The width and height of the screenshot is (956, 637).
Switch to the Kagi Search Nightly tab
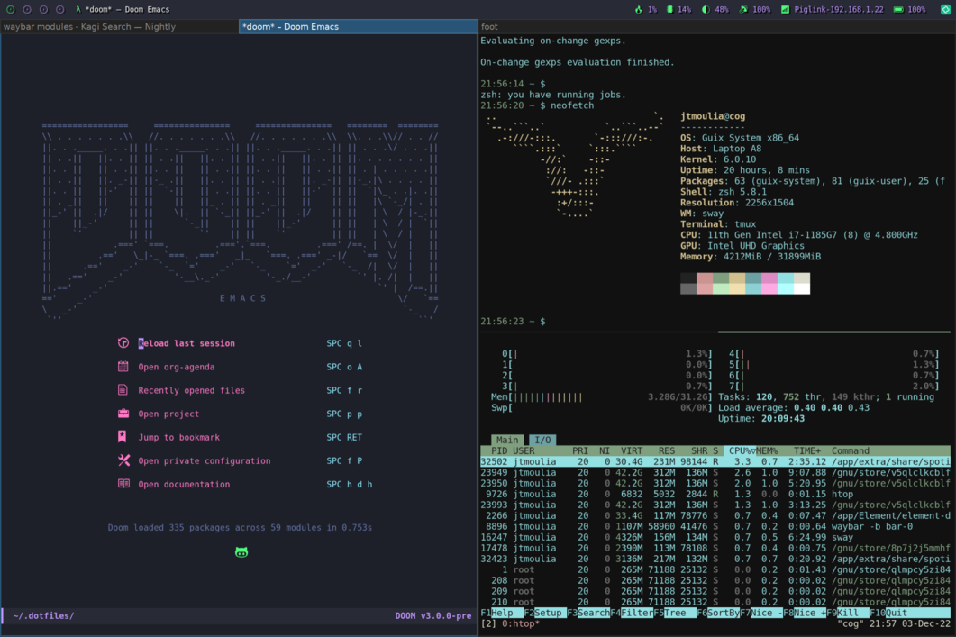coord(120,26)
